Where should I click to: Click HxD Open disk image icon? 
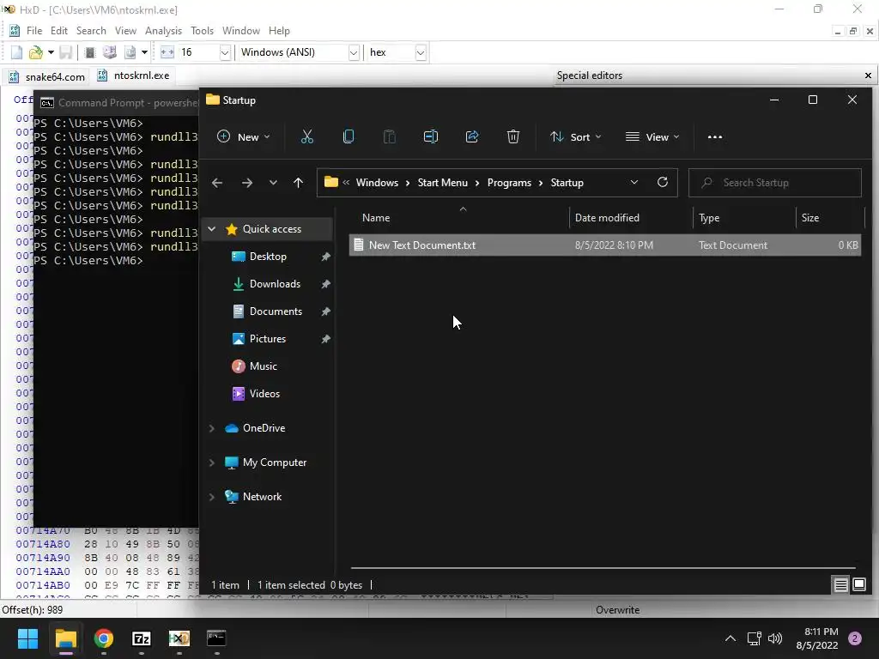click(x=130, y=52)
